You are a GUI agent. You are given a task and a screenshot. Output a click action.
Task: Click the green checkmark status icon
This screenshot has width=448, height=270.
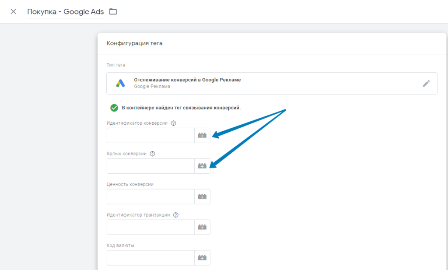point(114,108)
